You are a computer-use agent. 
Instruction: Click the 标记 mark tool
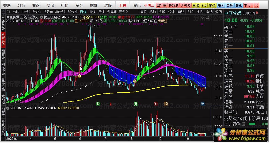tap(199, 12)
